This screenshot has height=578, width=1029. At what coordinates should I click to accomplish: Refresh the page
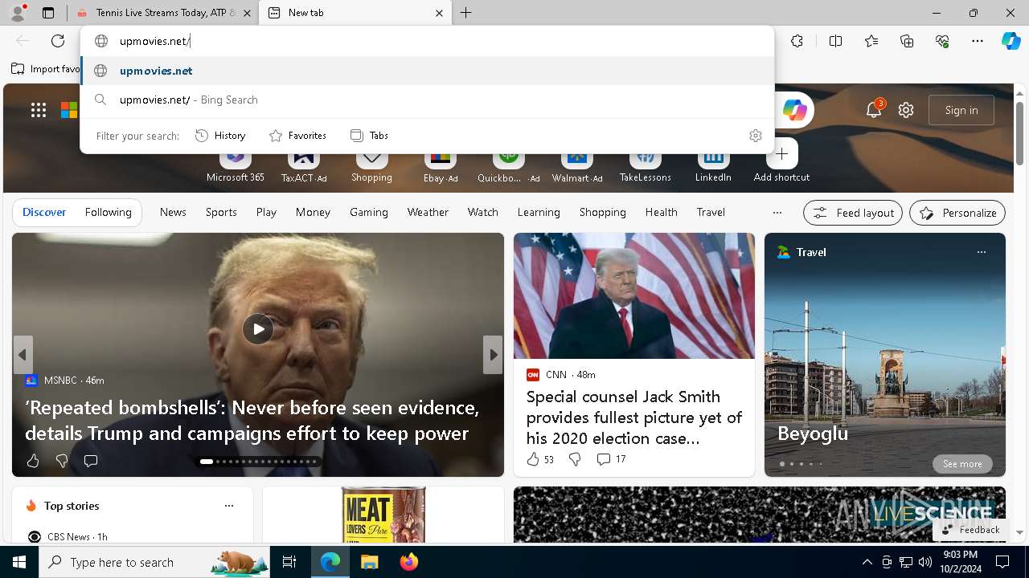[58, 41]
